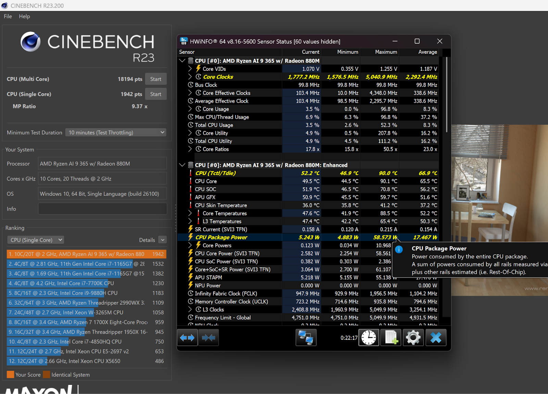Select ranking entry Intel Core i7-7700K CPU
The height and width of the screenshot is (394, 548).
tap(86, 283)
